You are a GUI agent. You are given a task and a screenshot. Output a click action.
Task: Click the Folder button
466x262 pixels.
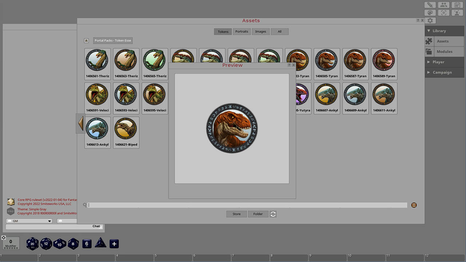pyautogui.click(x=258, y=214)
